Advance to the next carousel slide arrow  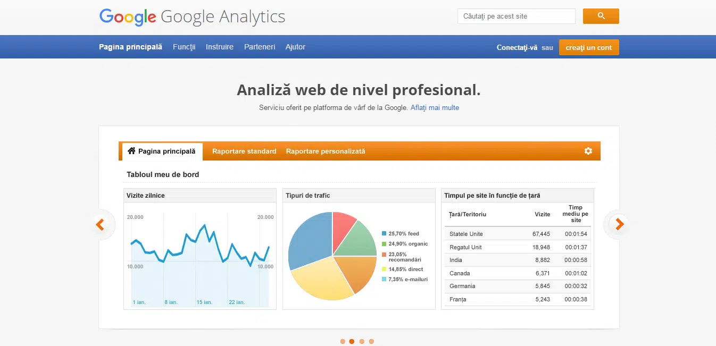point(619,224)
